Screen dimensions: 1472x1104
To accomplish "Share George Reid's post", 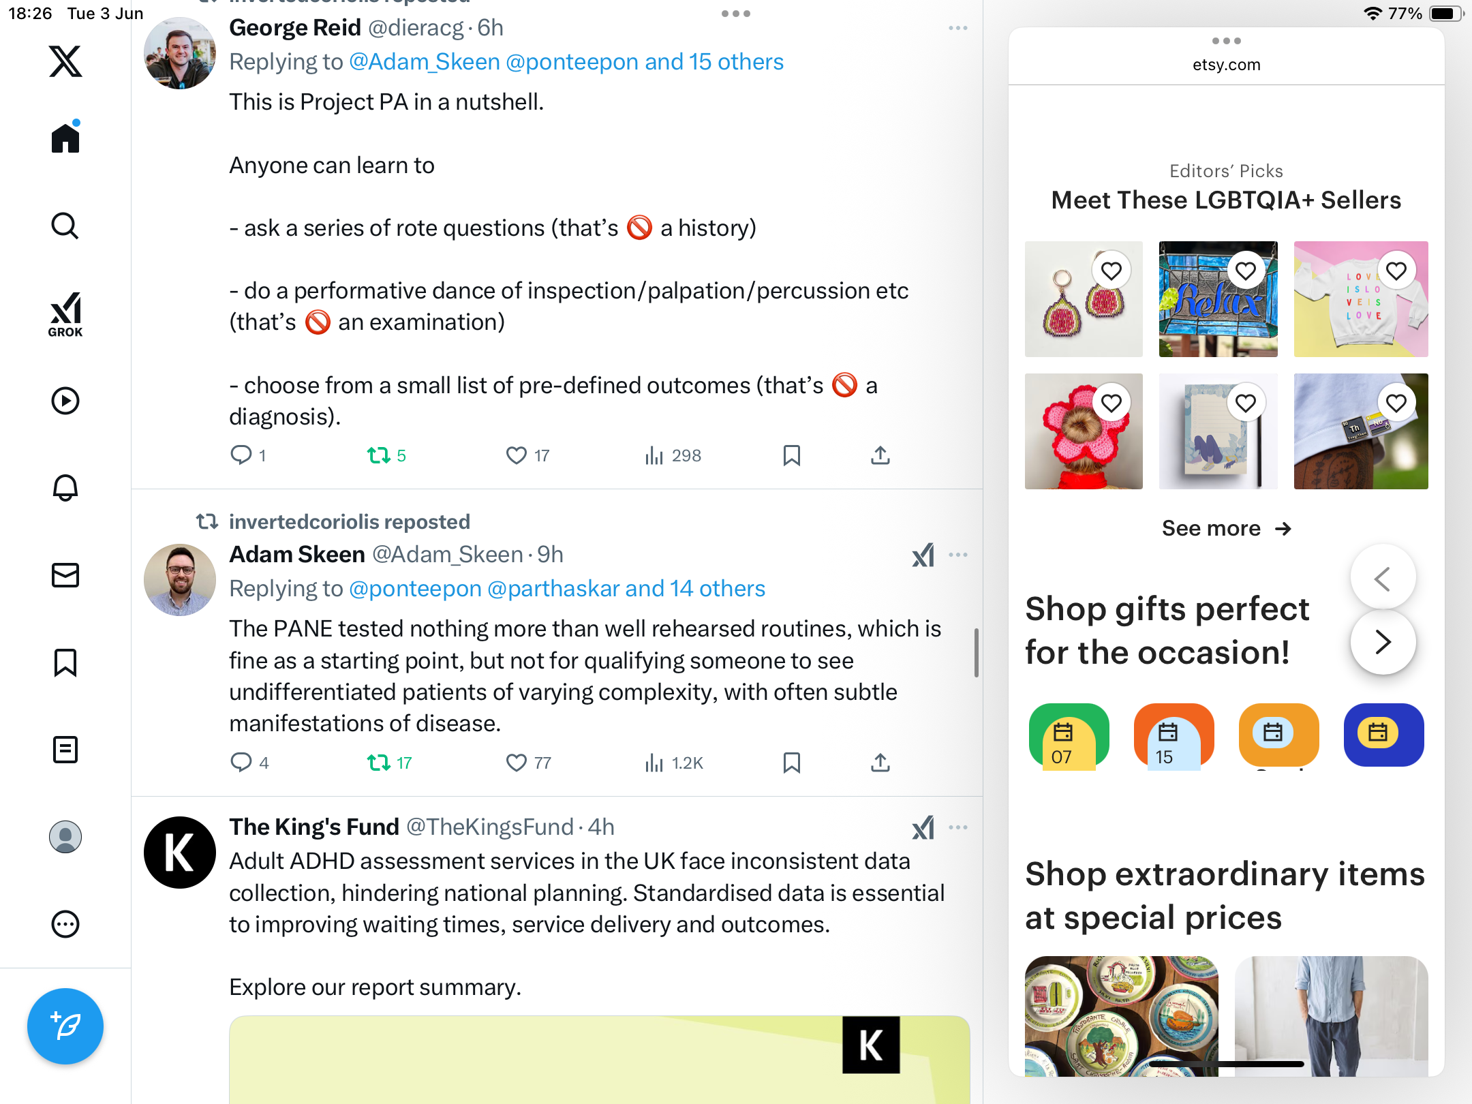I will (880, 455).
